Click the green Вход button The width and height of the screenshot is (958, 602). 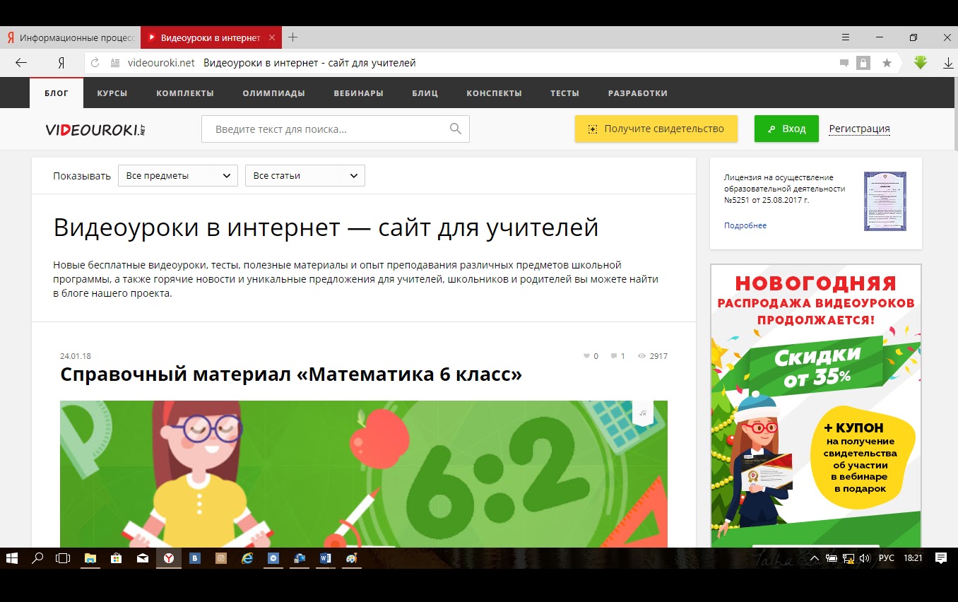pyautogui.click(x=786, y=129)
